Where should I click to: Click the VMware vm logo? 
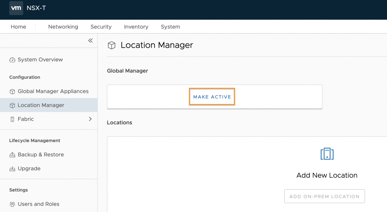tap(16, 8)
